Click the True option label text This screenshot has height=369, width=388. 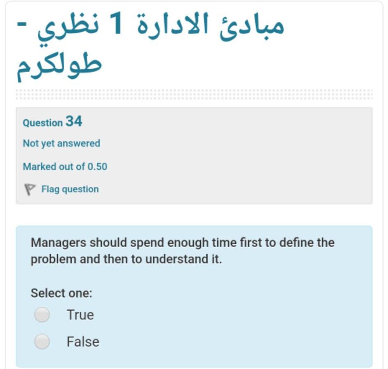pyautogui.click(x=80, y=314)
